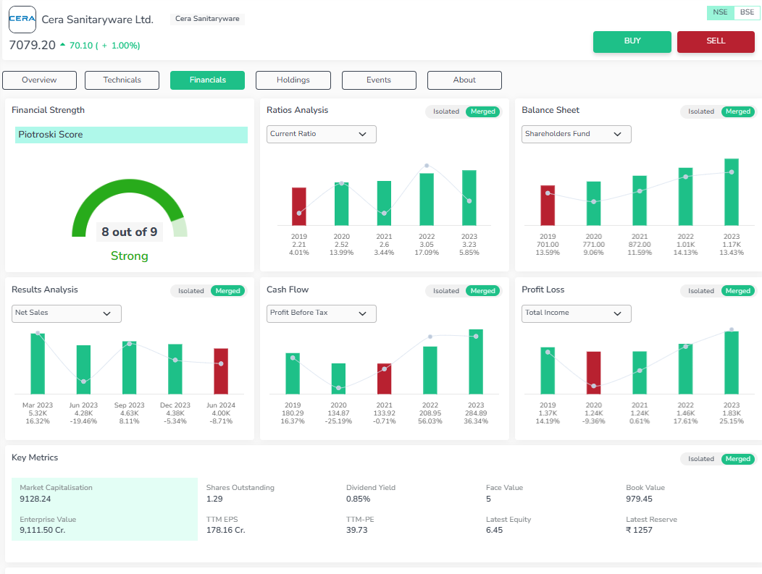The height and width of the screenshot is (574, 762).
Task: Click the stock price 7079.20
Action: tap(33, 45)
